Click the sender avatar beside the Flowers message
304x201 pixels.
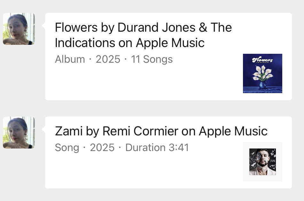point(19,29)
